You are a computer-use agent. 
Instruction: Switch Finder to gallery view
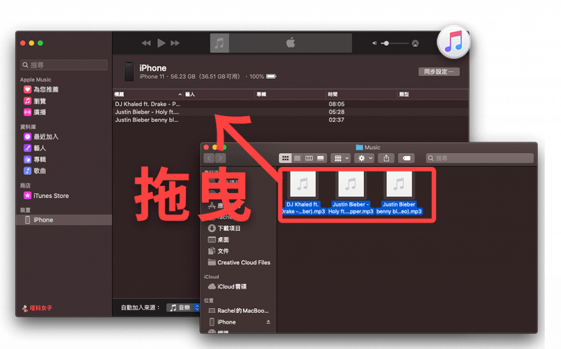(320, 158)
